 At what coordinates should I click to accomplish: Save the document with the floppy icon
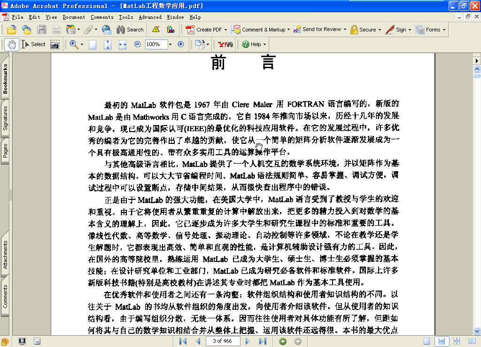(x=42, y=30)
